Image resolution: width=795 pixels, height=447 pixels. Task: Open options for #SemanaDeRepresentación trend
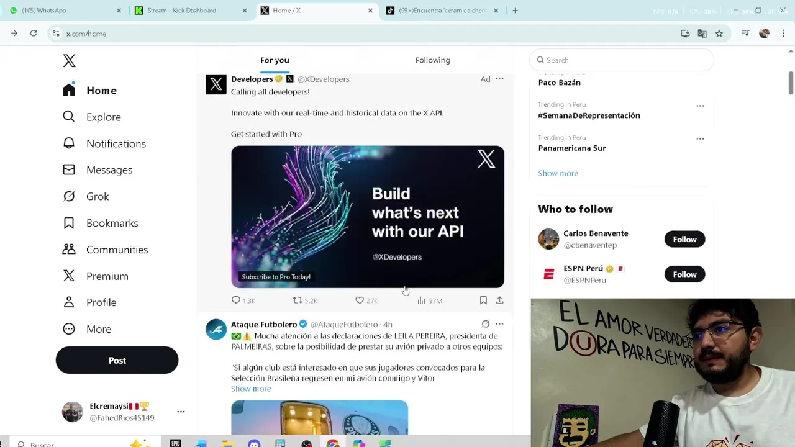pos(700,106)
